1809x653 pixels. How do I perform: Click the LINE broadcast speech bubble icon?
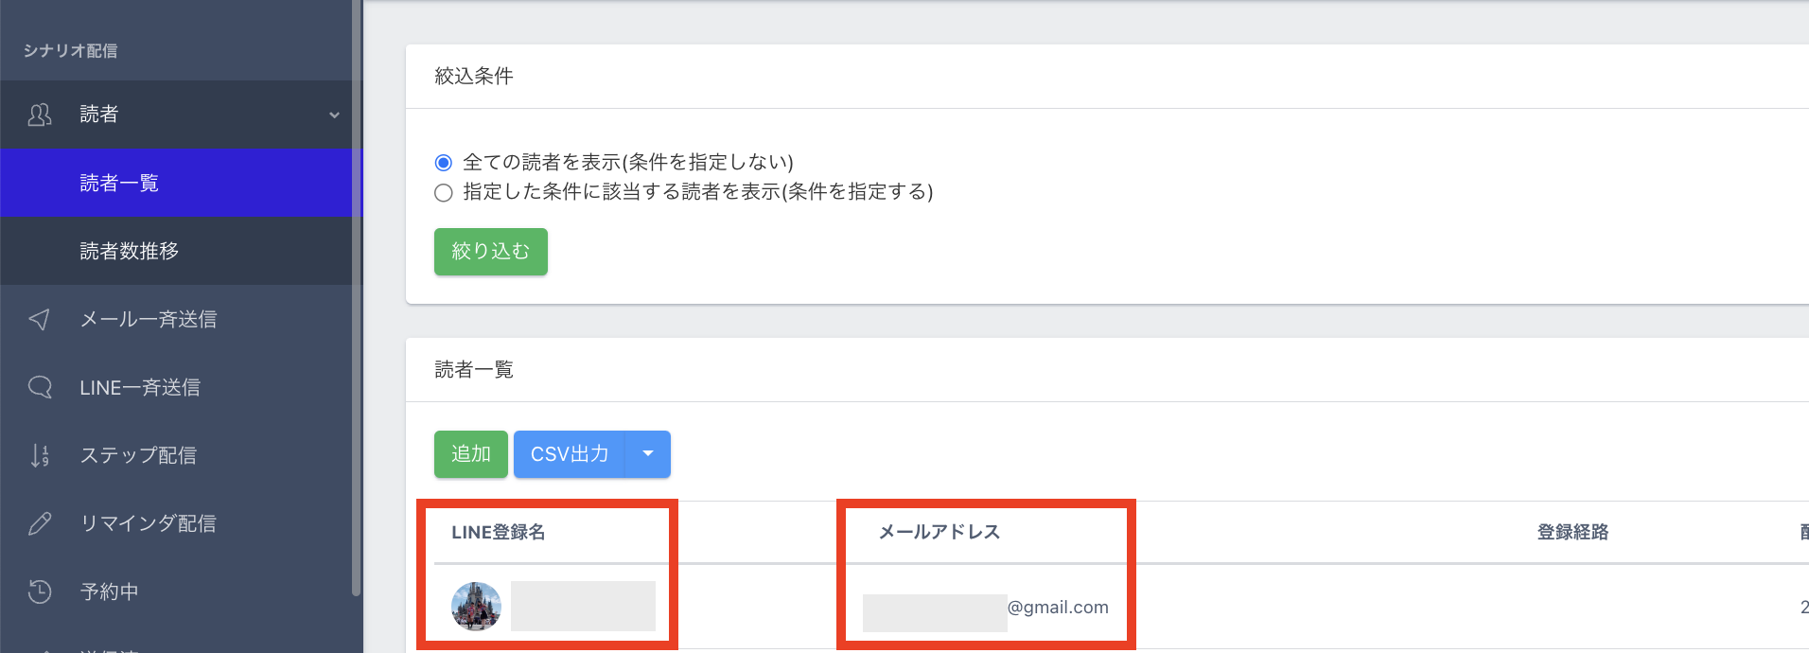click(40, 387)
